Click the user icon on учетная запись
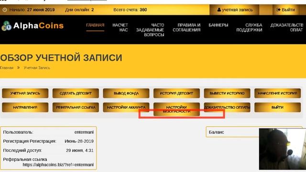 coord(219,10)
